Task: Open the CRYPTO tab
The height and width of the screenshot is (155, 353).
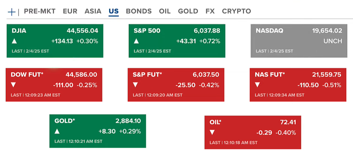Action: tap(236, 11)
